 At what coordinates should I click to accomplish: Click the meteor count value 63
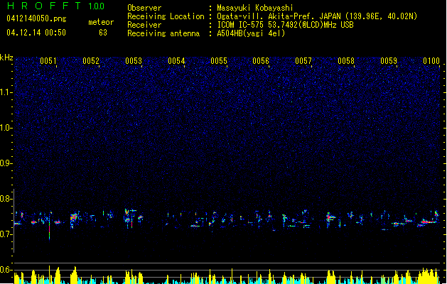tap(103, 33)
